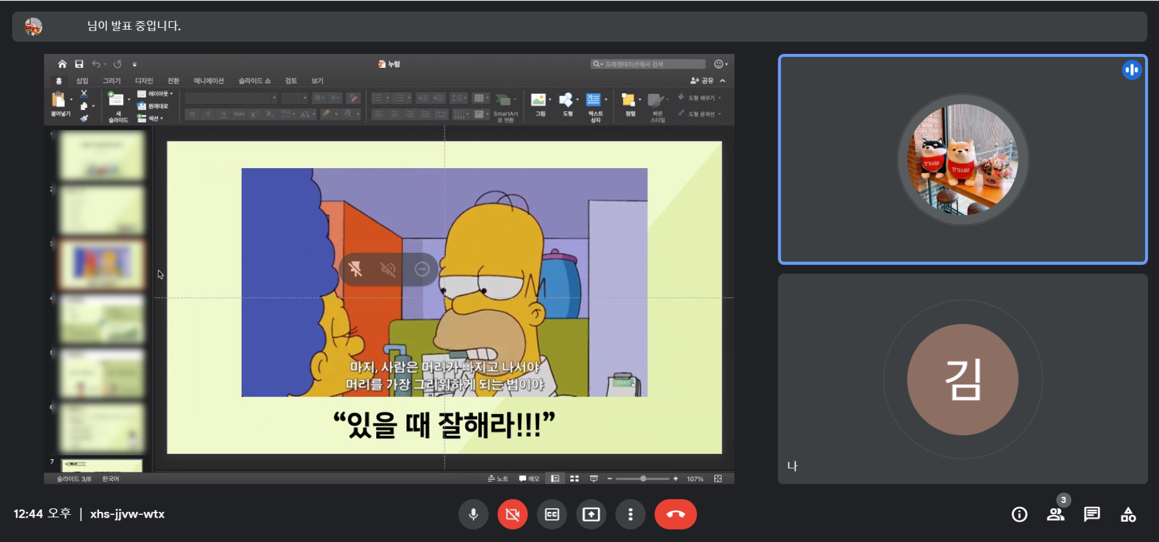Turn on the camera with the red button

point(513,514)
